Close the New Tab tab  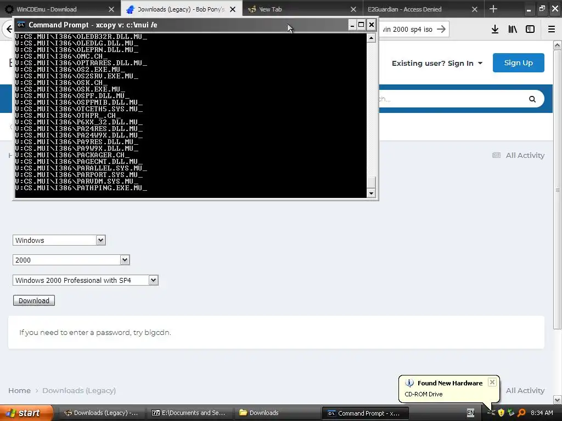[353, 9]
